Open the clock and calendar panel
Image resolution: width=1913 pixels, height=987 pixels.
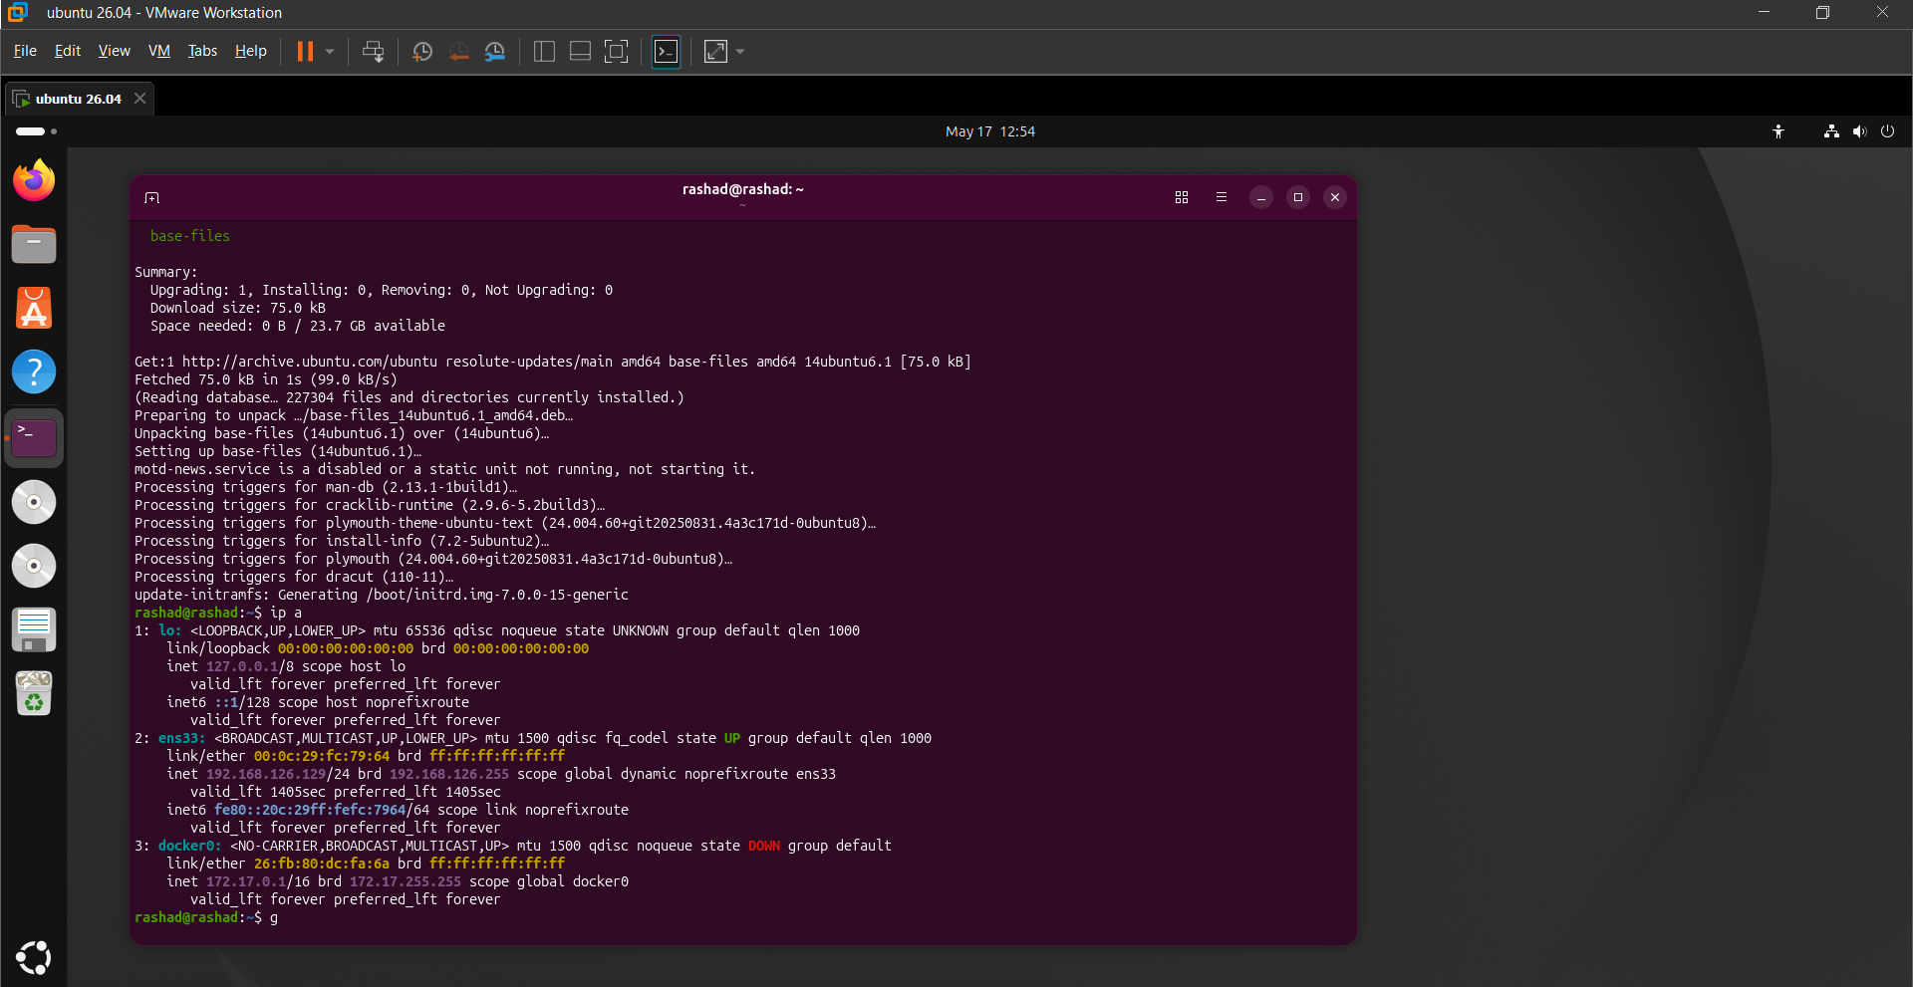coord(989,131)
